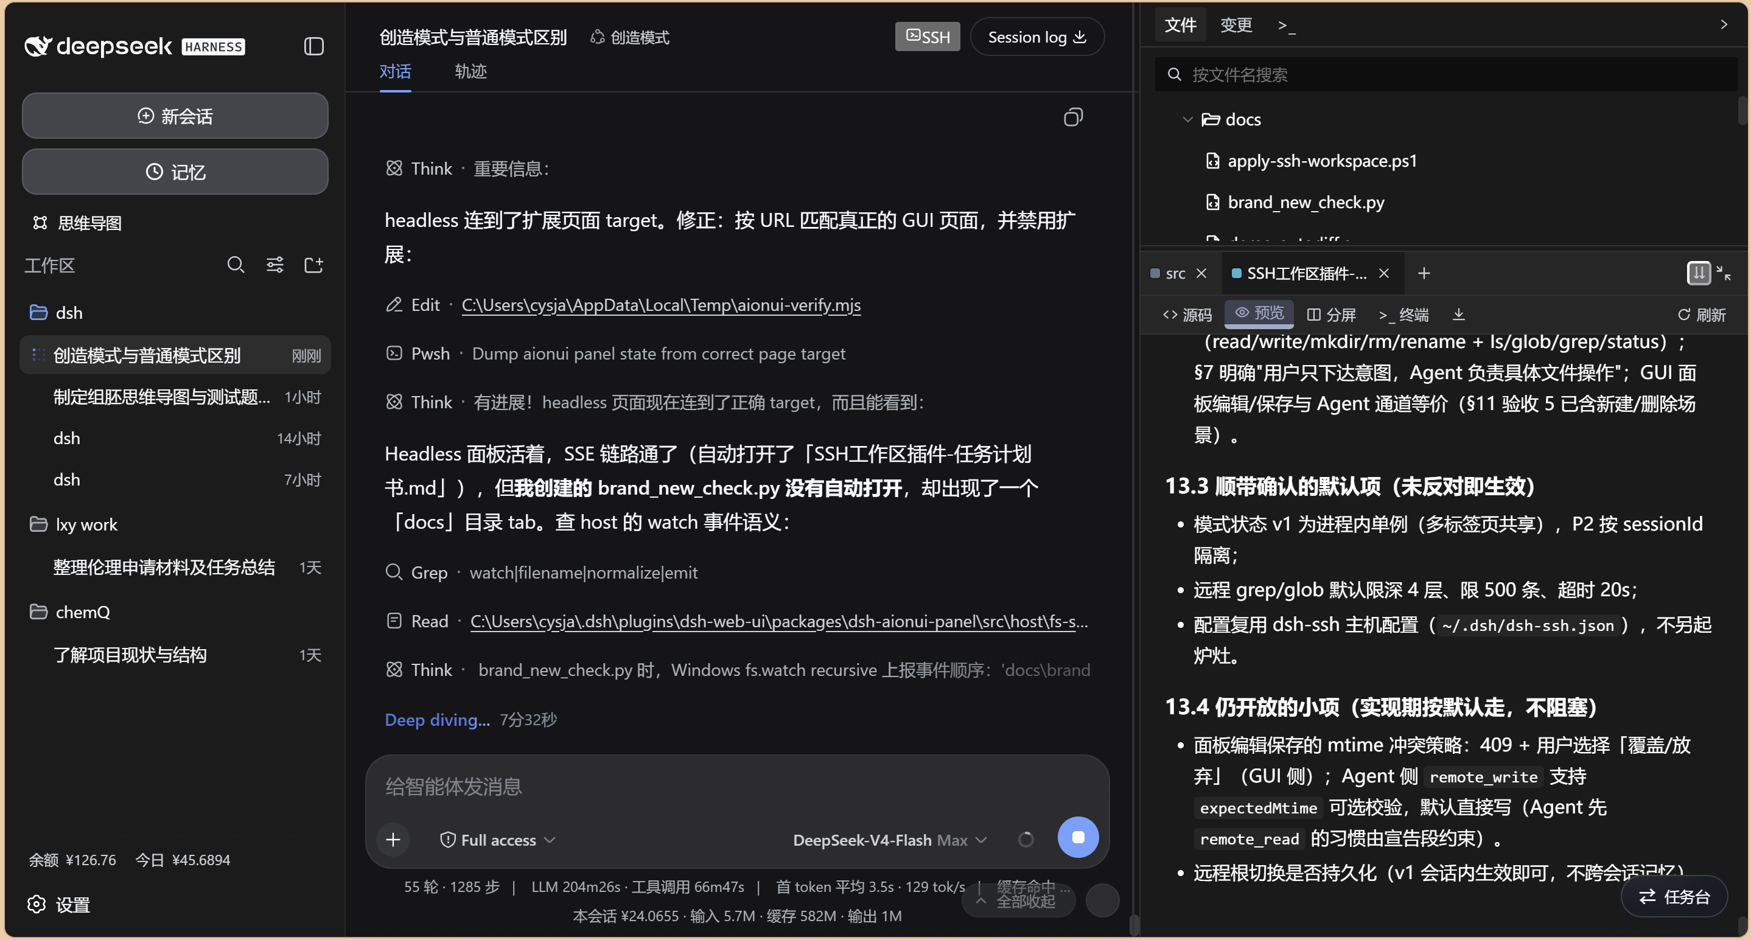Stop generation with the blue stop button

[x=1078, y=837]
